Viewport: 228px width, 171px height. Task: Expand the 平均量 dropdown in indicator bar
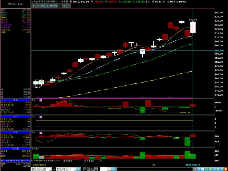[100, 161]
